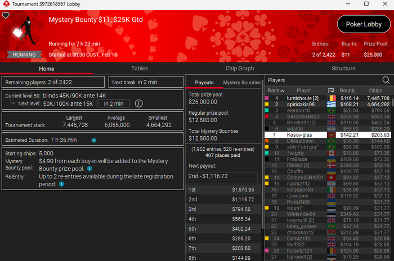The image size is (394, 261).
Task: Select highlighted Kosoy-glas row
Action: point(328,135)
